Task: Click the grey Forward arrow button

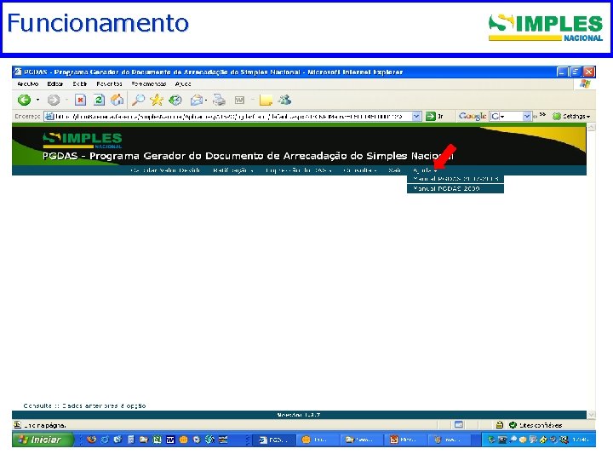Action: click(x=54, y=101)
